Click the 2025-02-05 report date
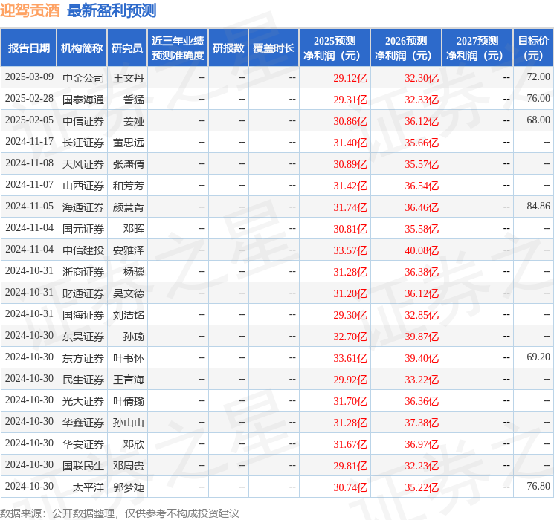 coord(29,120)
